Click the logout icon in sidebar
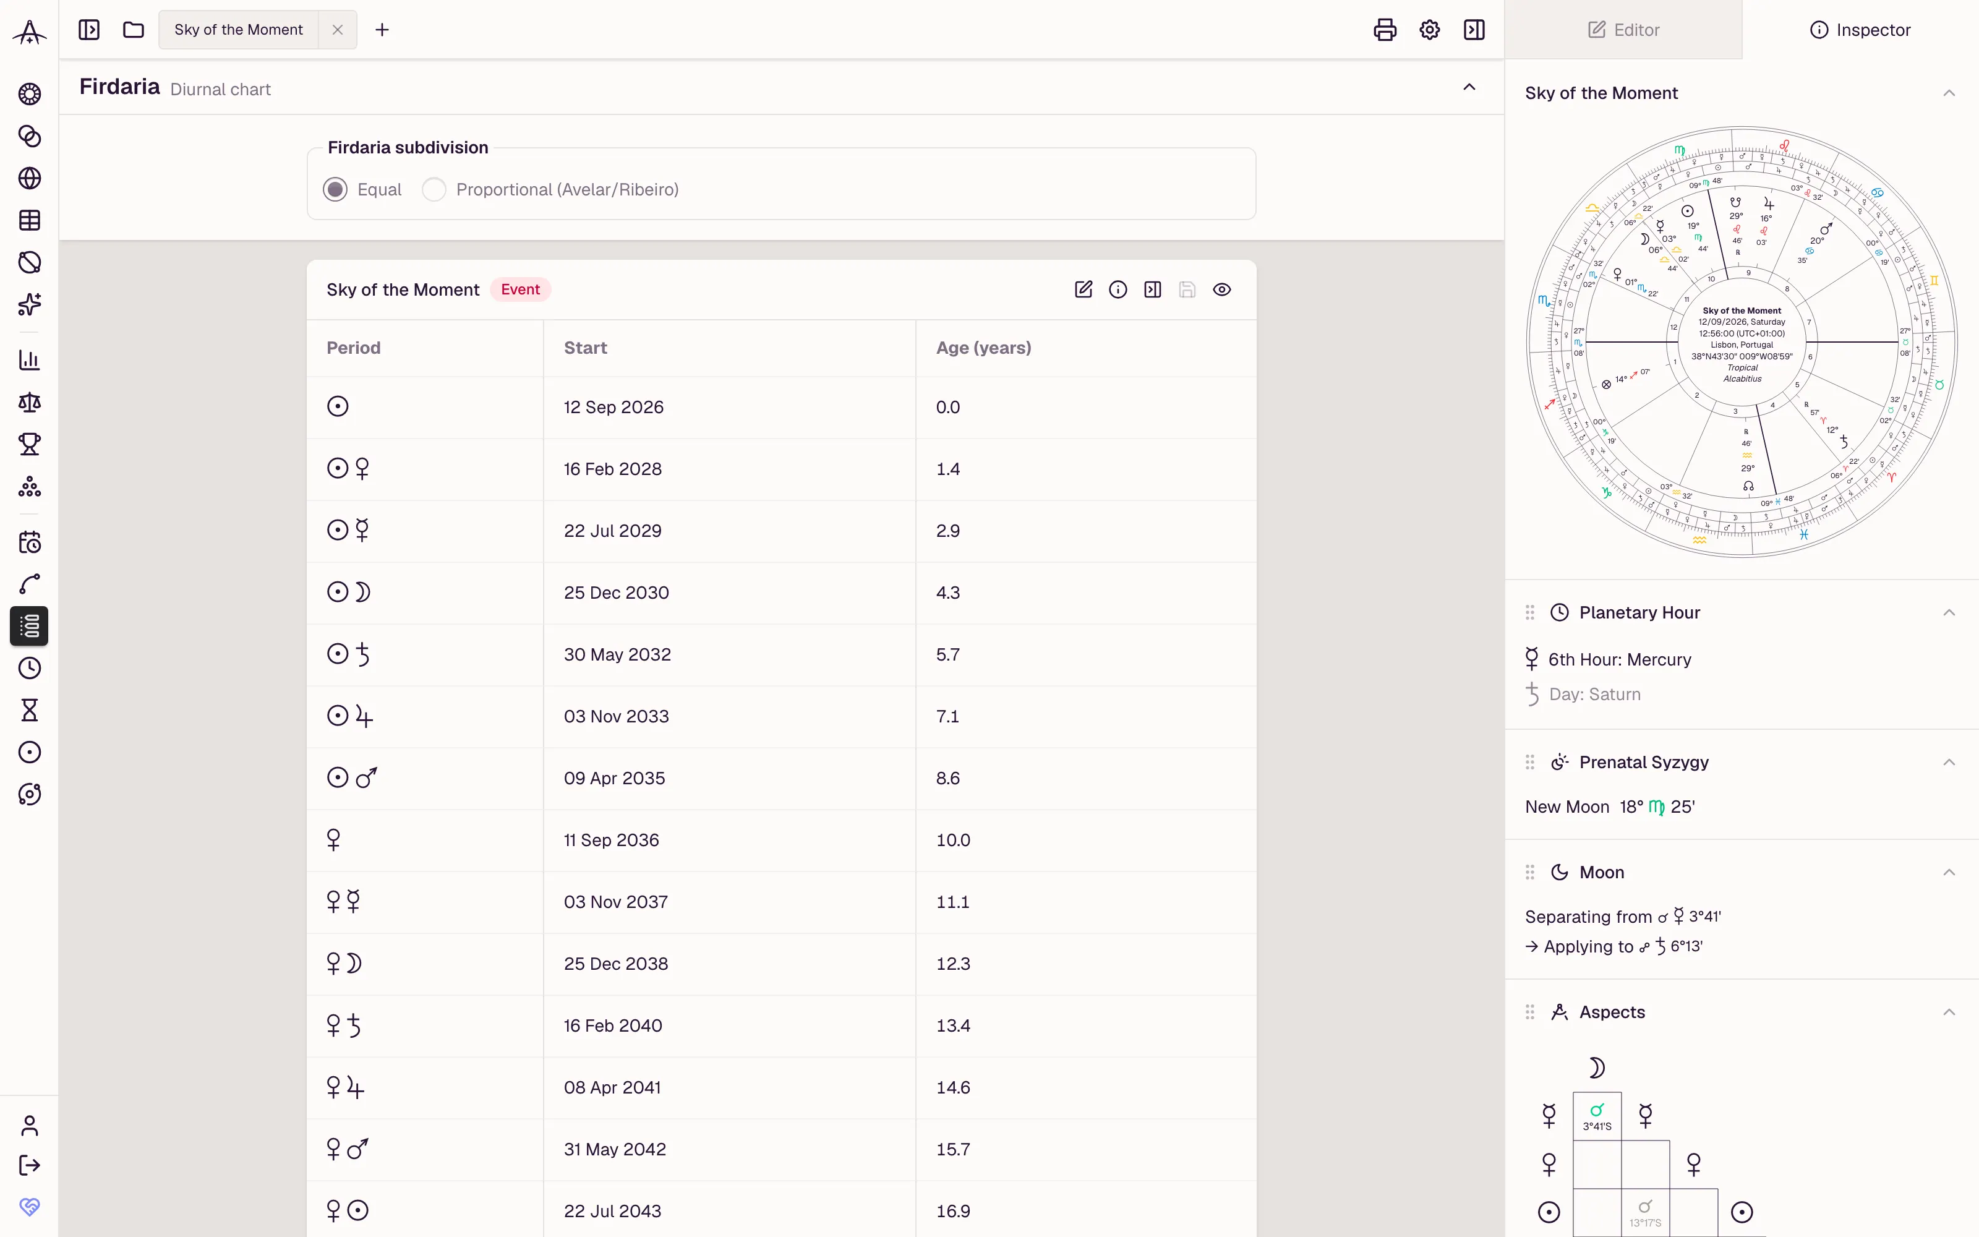The image size is (1979, 1237). [30, 1165]
